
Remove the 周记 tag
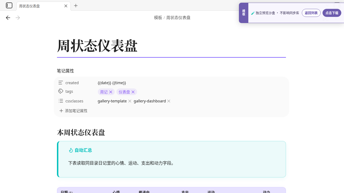(x=111, y=92)
